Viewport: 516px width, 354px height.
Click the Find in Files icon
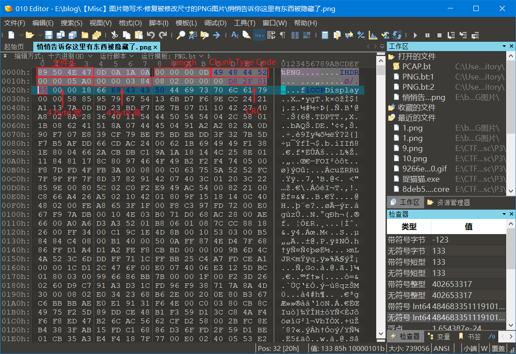tap(205, 35)
